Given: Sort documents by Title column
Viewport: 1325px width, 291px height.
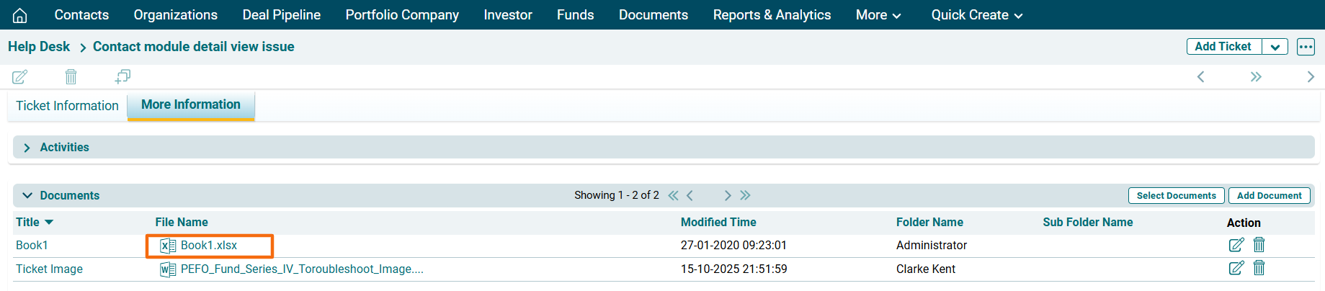Looking at the screenshot, I should [x=34, y=223].
